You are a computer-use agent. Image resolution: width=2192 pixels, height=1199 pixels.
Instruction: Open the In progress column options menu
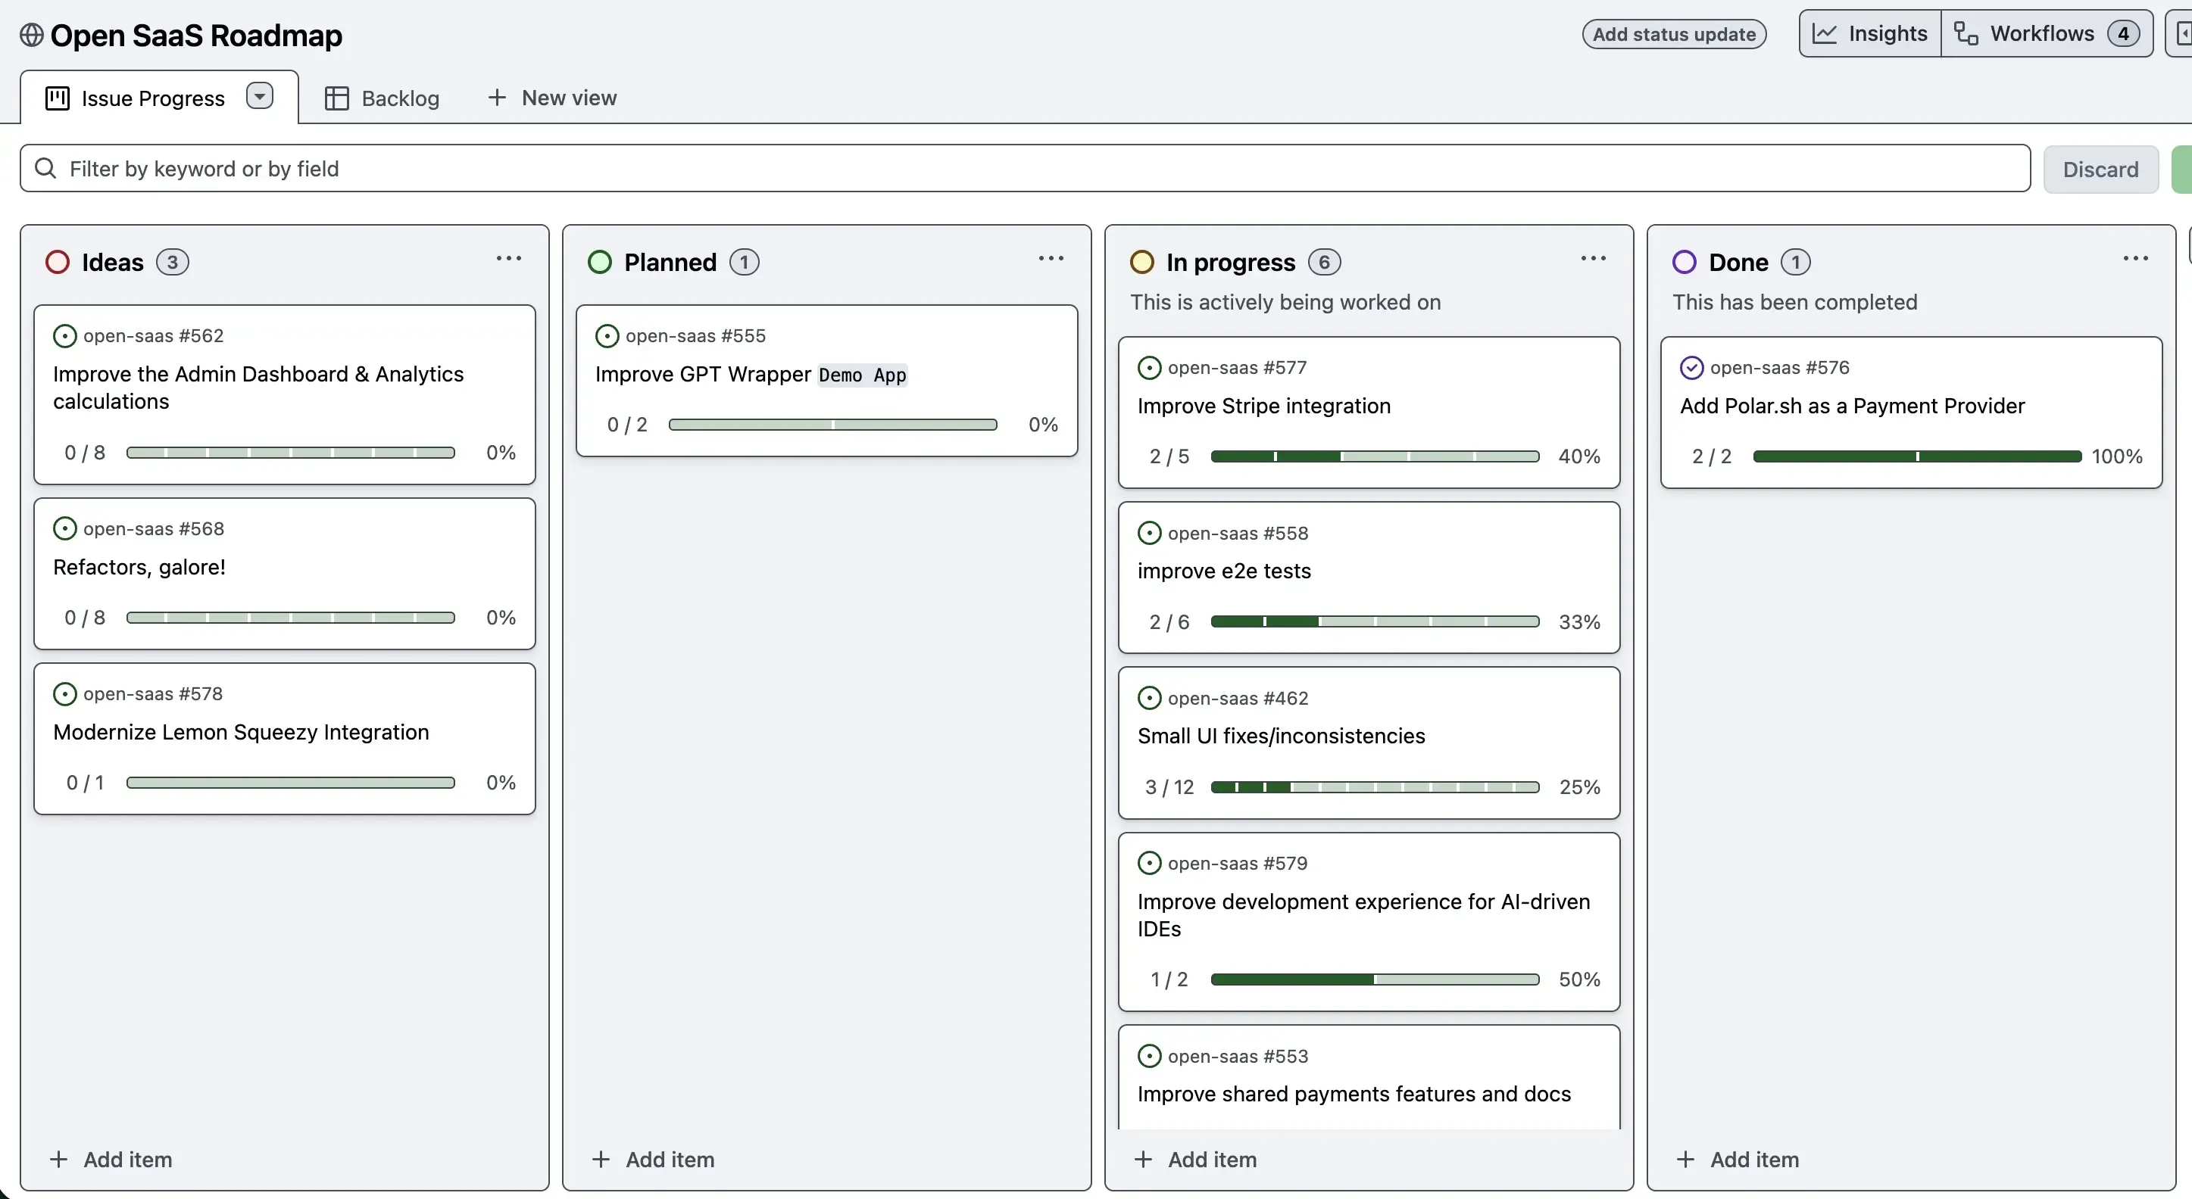tap(1592, 257)
